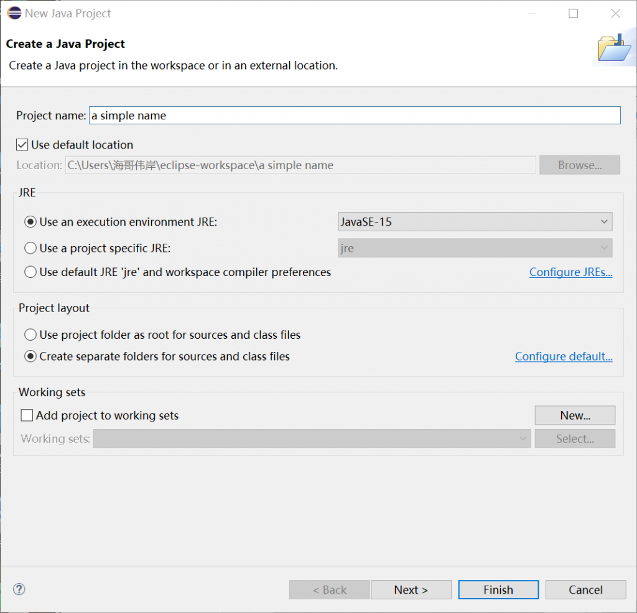
Task: Open the Working sets combo box
Action: 312,439
